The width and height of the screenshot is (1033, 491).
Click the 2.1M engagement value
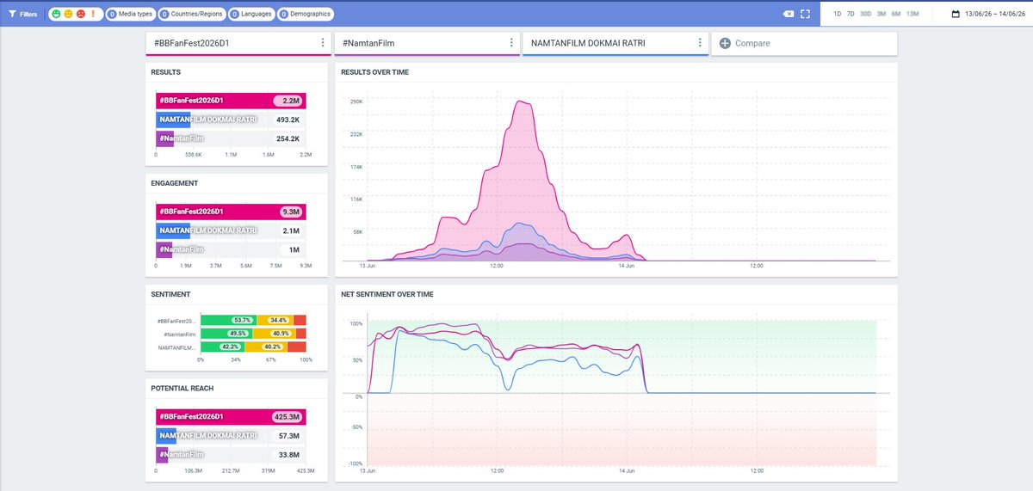coord(290,230)
